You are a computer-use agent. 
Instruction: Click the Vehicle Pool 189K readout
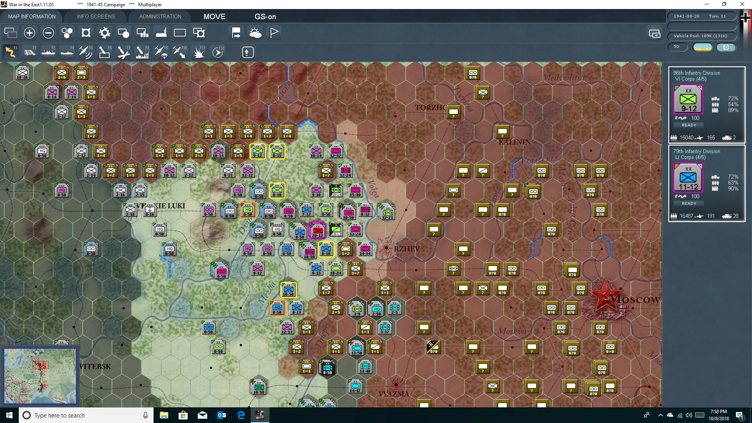click(x=701, y=36)
